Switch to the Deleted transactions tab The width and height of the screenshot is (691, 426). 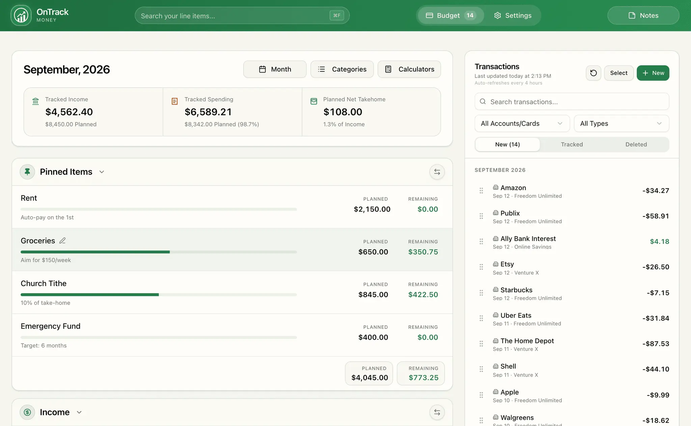point(636,144)
